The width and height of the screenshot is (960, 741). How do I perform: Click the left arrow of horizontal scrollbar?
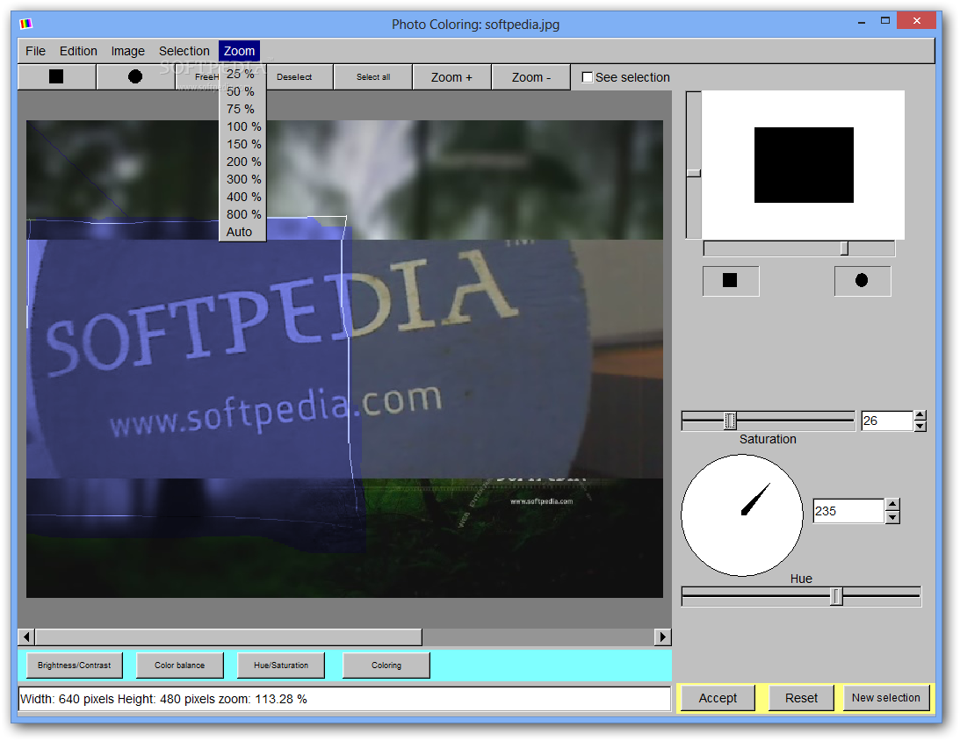(x=26, y=637)
